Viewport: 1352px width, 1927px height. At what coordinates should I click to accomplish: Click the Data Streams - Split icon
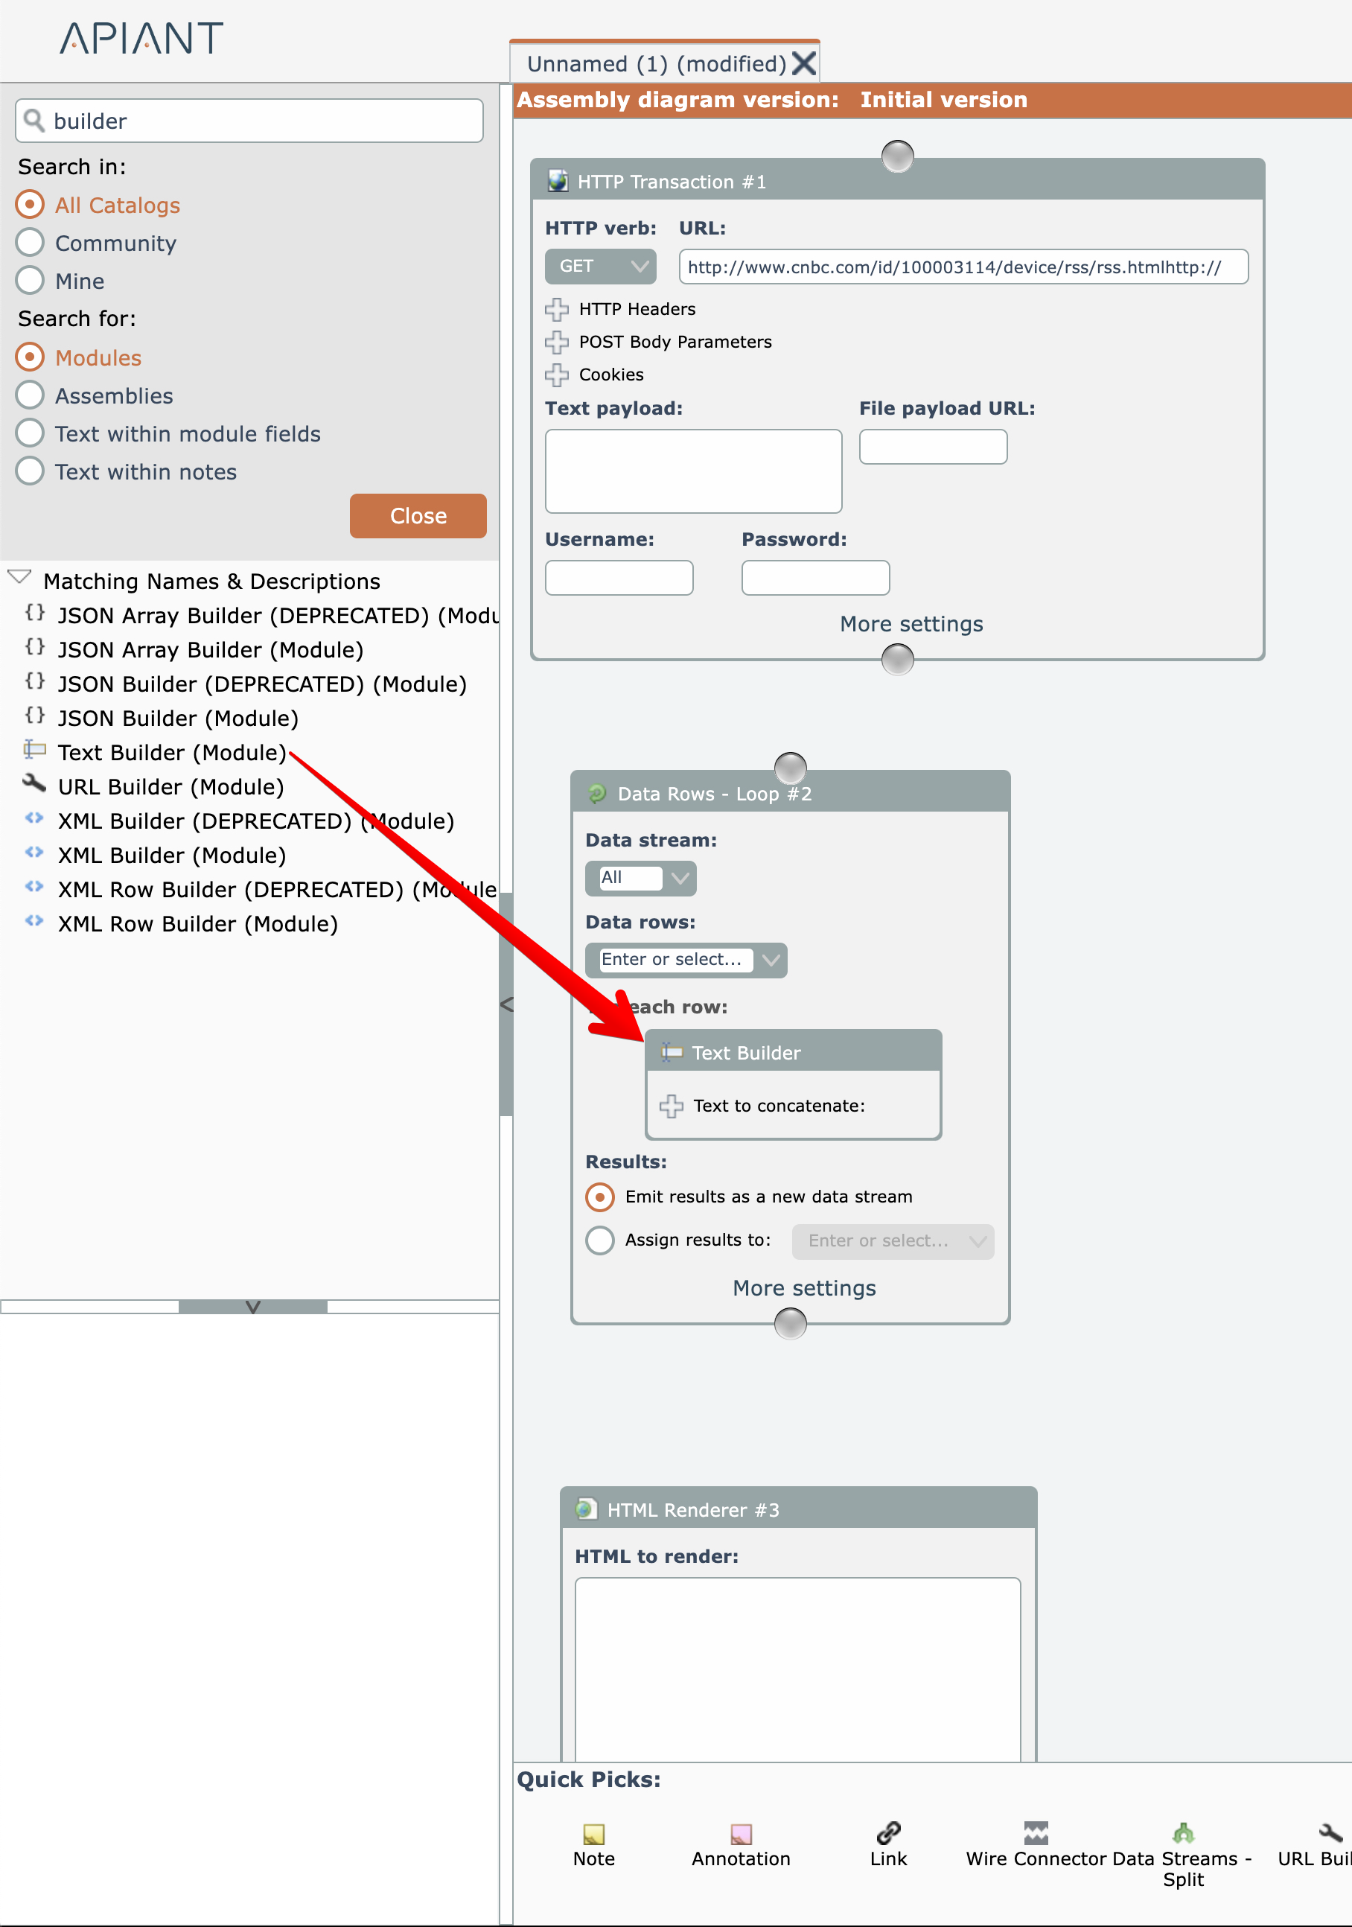pos(1182,1832)
